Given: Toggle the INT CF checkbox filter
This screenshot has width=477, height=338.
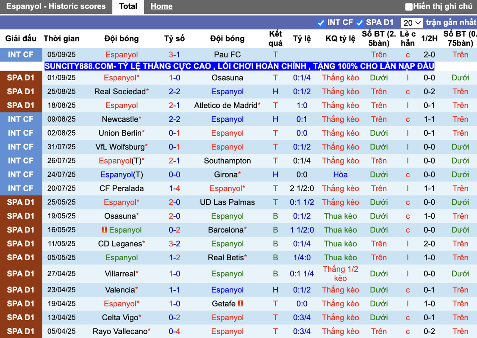Looking at the screenshot, I should (x=321, y=23).
